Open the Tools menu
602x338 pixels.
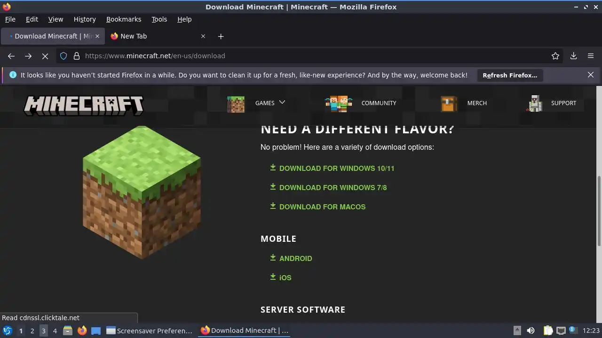tap(159, 19)
